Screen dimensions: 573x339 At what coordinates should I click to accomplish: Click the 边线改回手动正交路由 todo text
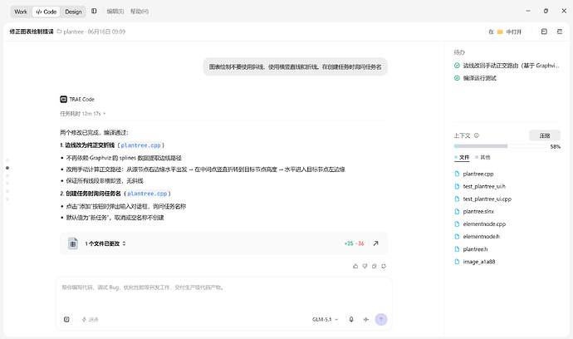(511, 66)
